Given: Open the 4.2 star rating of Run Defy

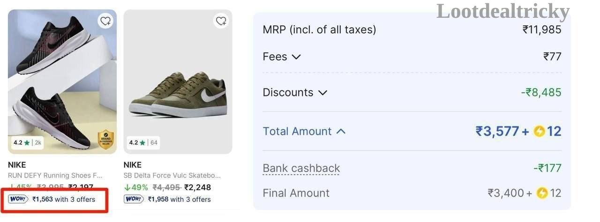Looking at the screenshot, I should (27, 142).
